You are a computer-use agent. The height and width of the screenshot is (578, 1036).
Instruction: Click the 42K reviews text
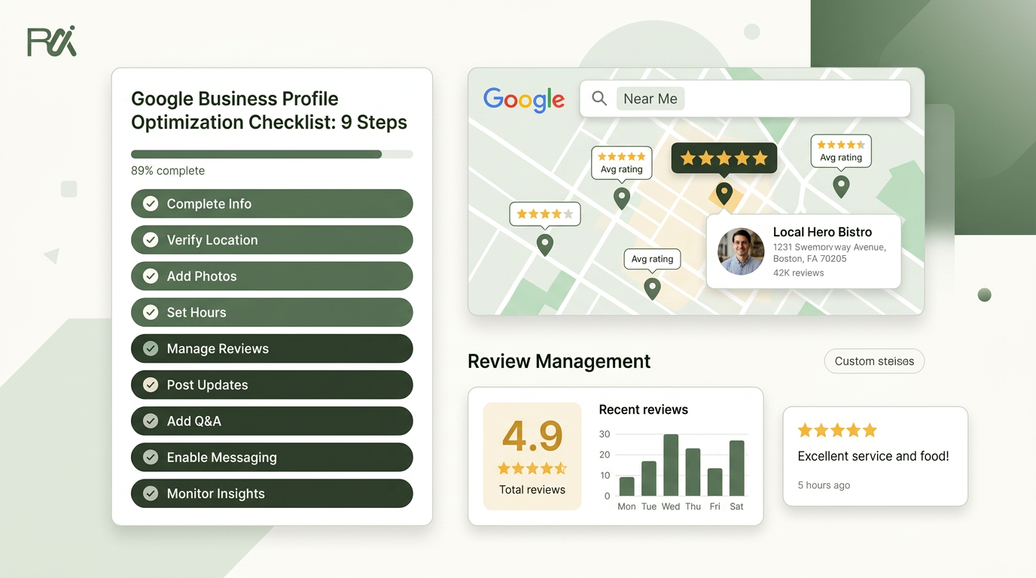[x=798, y=273]
